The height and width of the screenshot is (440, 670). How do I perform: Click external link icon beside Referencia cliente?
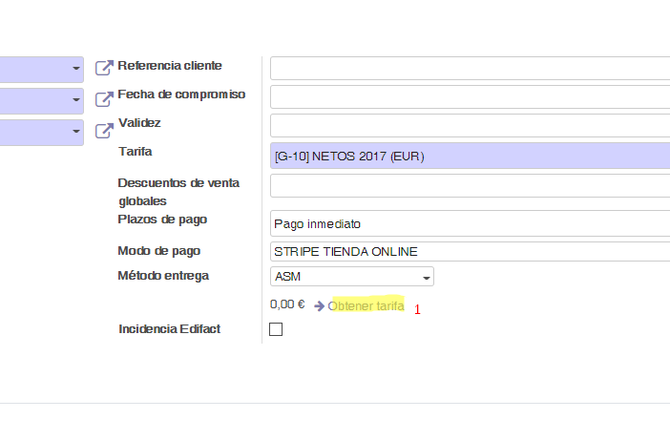pyautogui.click(x=104, y=69)
